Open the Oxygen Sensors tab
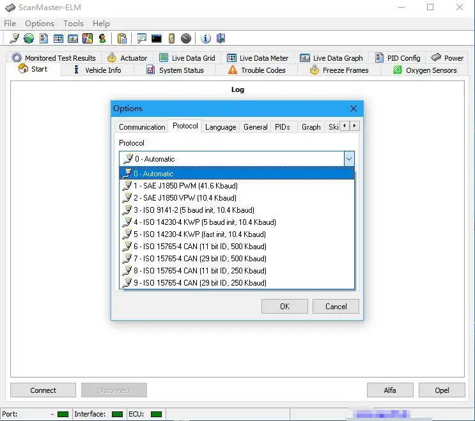Screen dimensions: 475x421 coord(424,70)
